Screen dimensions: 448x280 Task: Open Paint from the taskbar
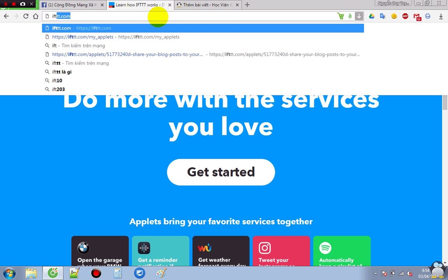click(x=161, y=273)
